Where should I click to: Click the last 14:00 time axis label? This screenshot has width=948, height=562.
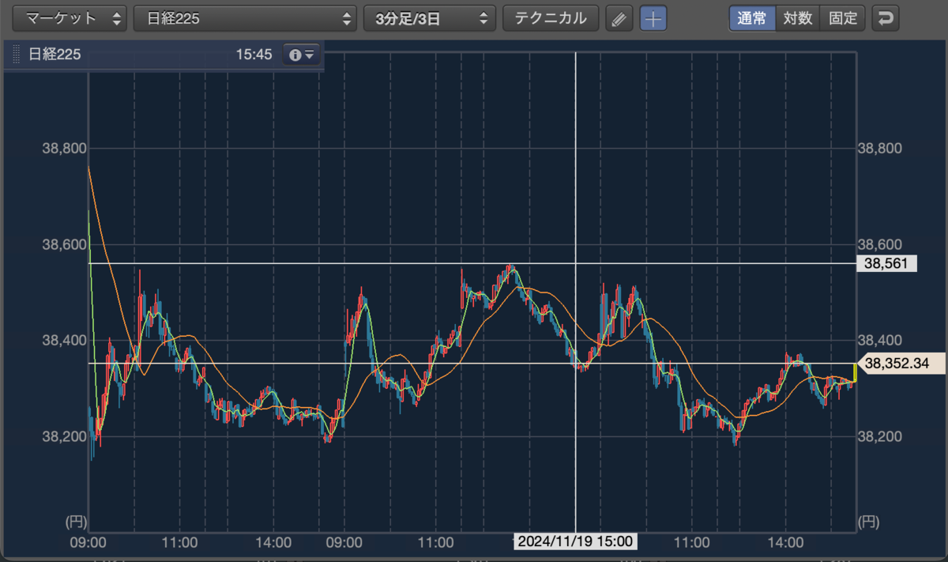coord(786,542)
